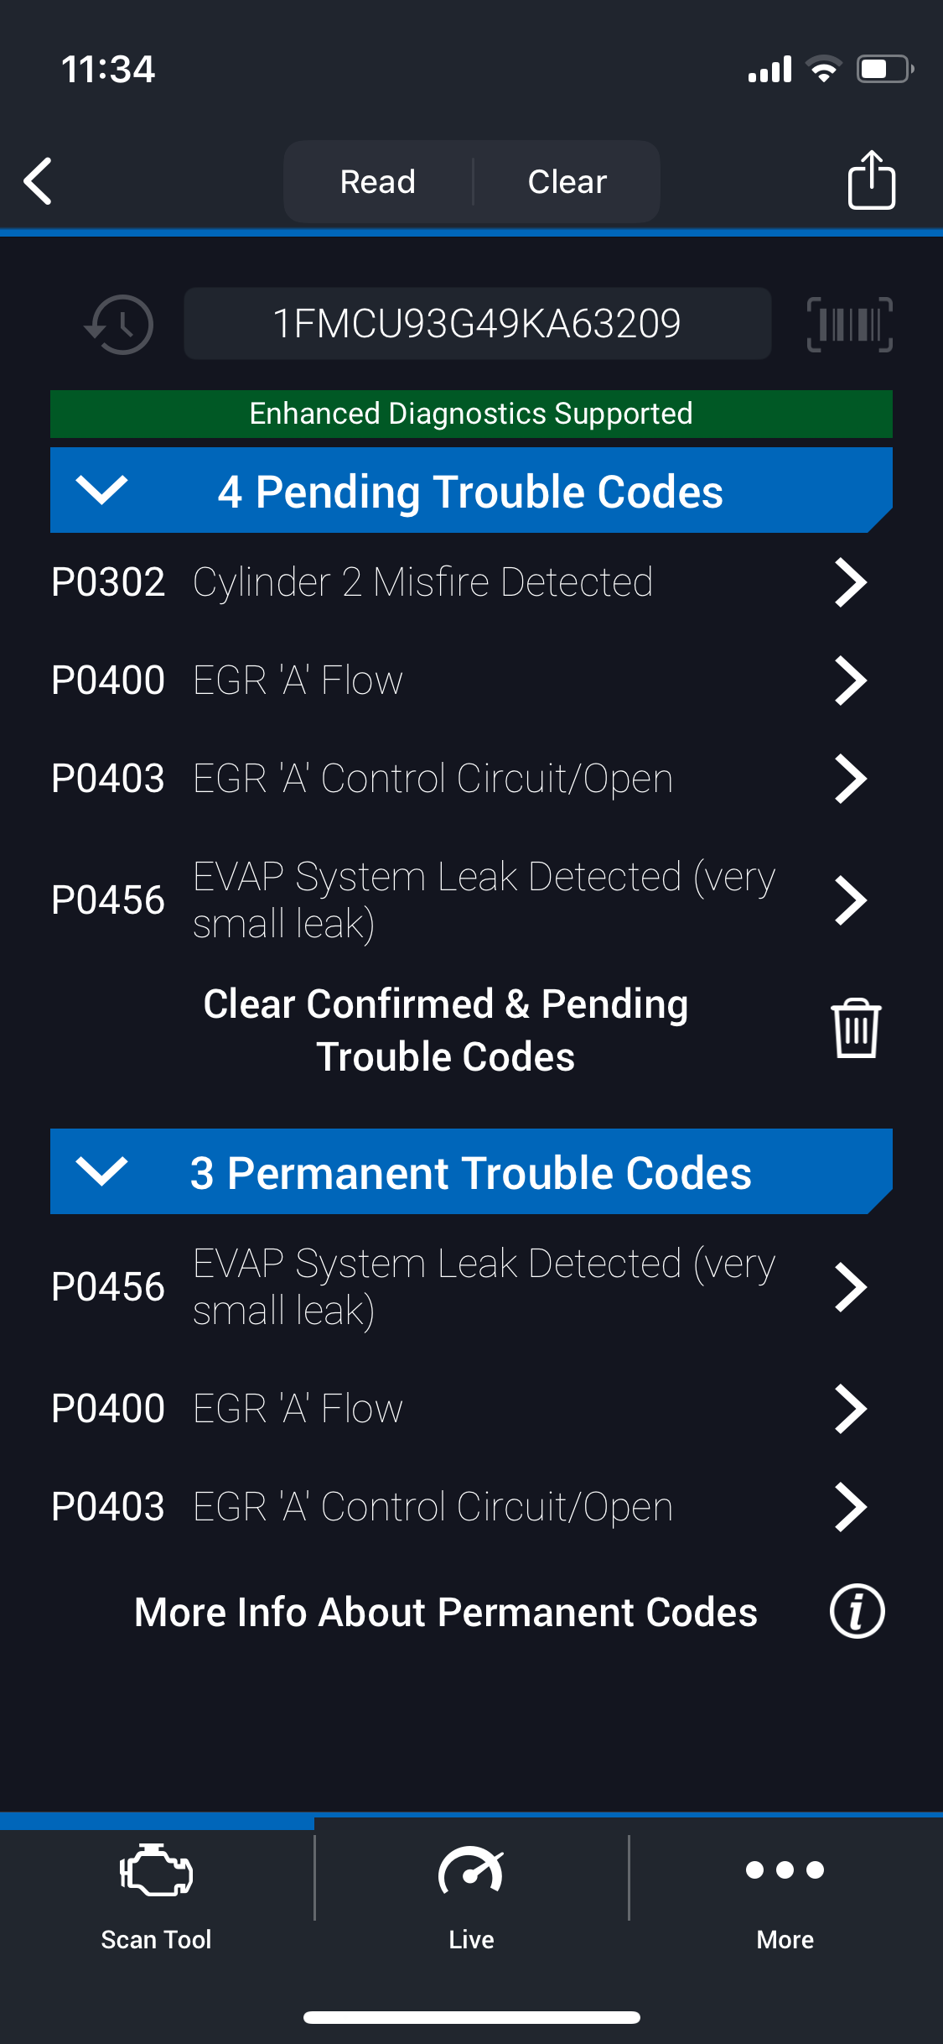The image size is (943, 2044).
Task: Open the More three-dots menu
Action: 785,1871
